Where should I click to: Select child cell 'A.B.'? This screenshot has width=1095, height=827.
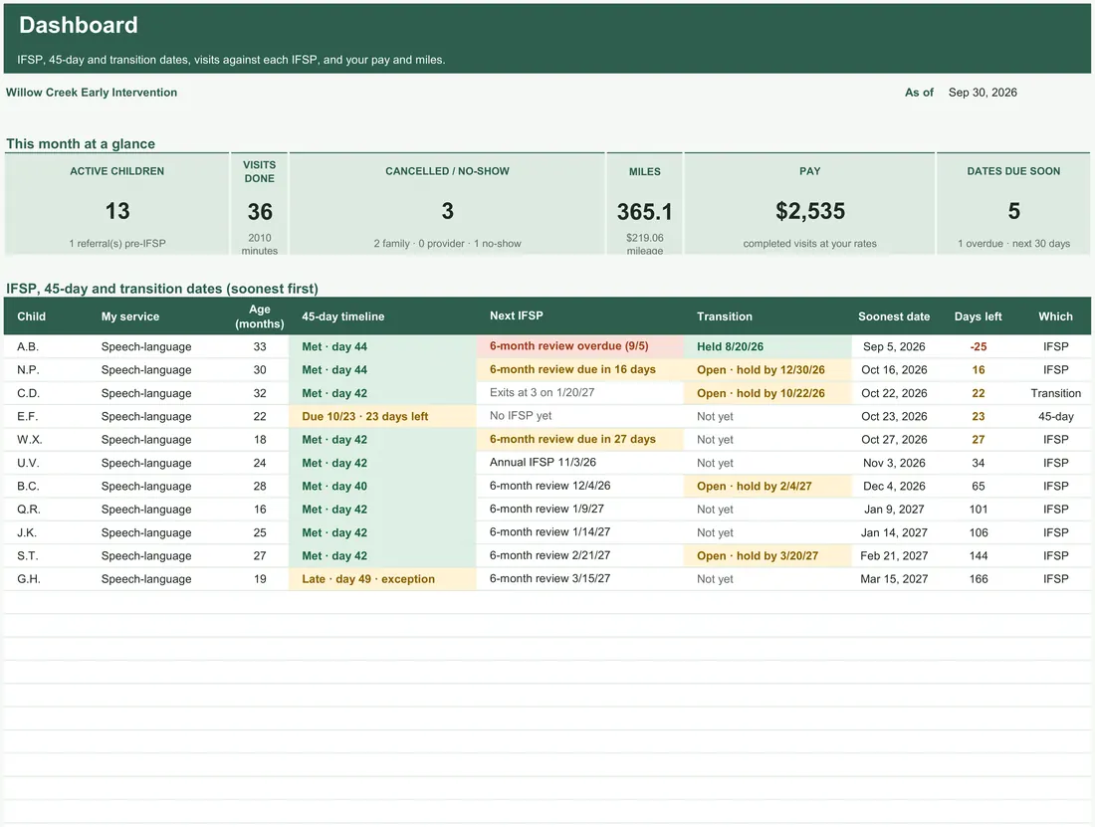tap(28, 347)
